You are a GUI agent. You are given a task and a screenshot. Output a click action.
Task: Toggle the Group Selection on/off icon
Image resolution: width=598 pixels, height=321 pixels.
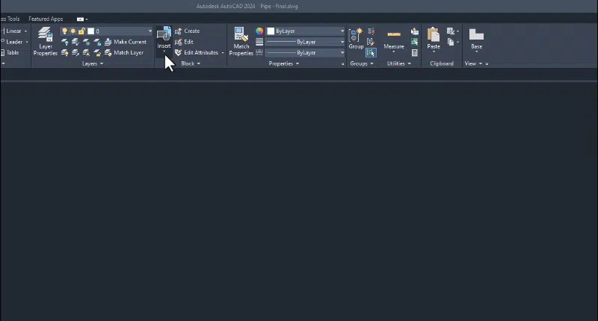(x=371, y=52)
